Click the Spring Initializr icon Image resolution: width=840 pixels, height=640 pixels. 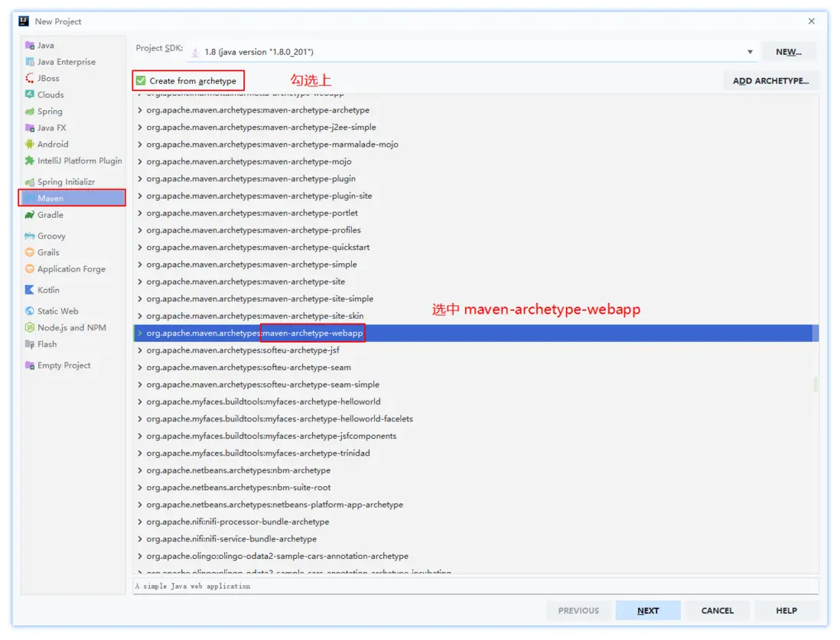30,182
